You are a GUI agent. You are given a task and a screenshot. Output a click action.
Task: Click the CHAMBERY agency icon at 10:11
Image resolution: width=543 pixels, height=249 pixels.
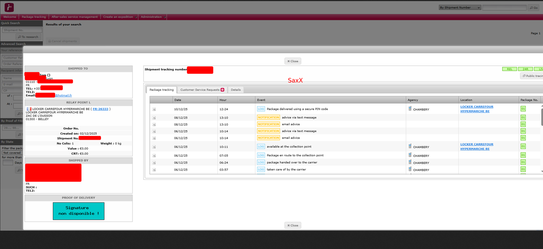410,146
